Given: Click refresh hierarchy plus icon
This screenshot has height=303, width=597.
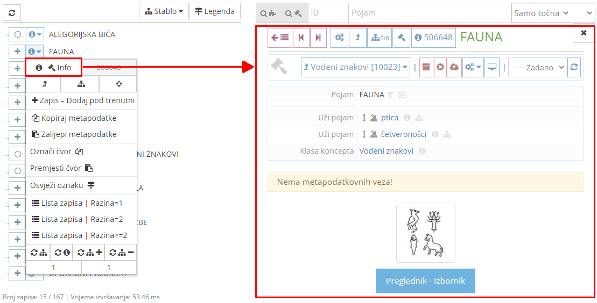Looking at the screenshot, I should coord(89,252).
